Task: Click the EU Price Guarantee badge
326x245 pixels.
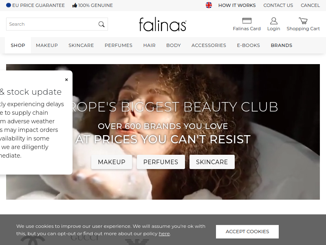Action: pos(35,5)
